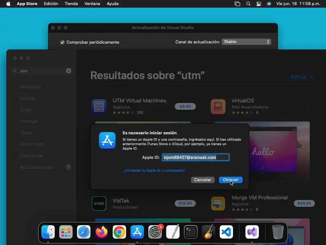326x245 pixels.
Task: Open the App Store menu
Action: (27, 4)
